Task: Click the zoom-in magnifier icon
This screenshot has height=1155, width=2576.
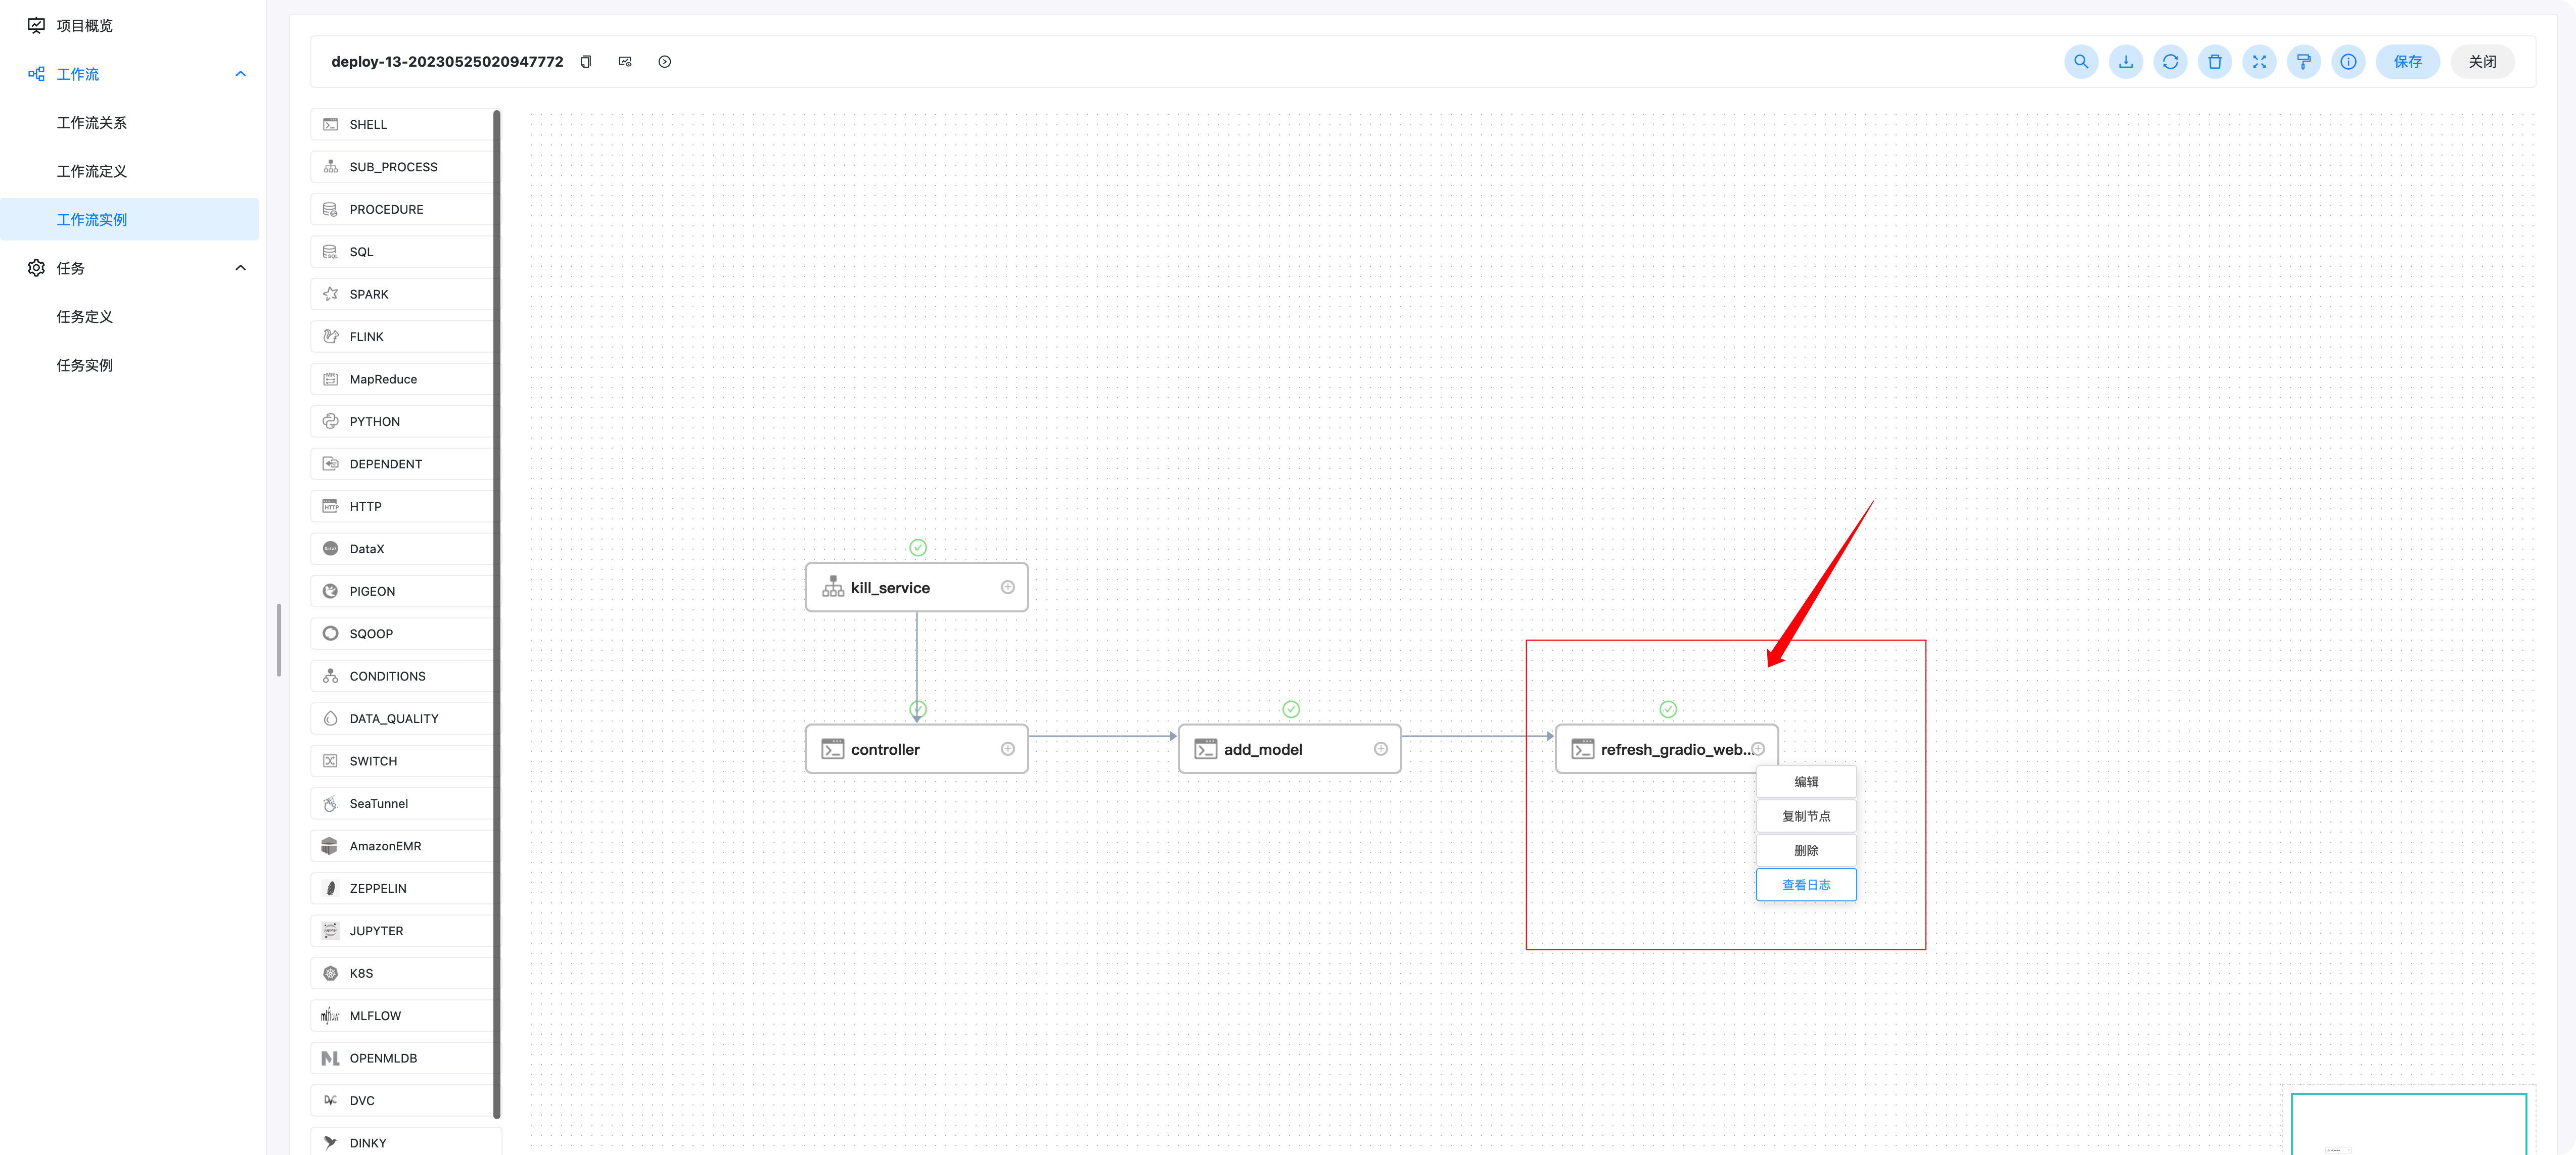Action: pos(2083,61)
